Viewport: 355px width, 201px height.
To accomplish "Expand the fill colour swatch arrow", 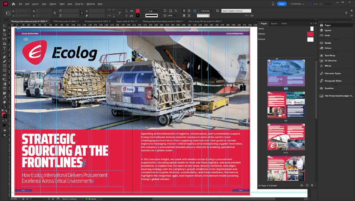I will point(142,11).
